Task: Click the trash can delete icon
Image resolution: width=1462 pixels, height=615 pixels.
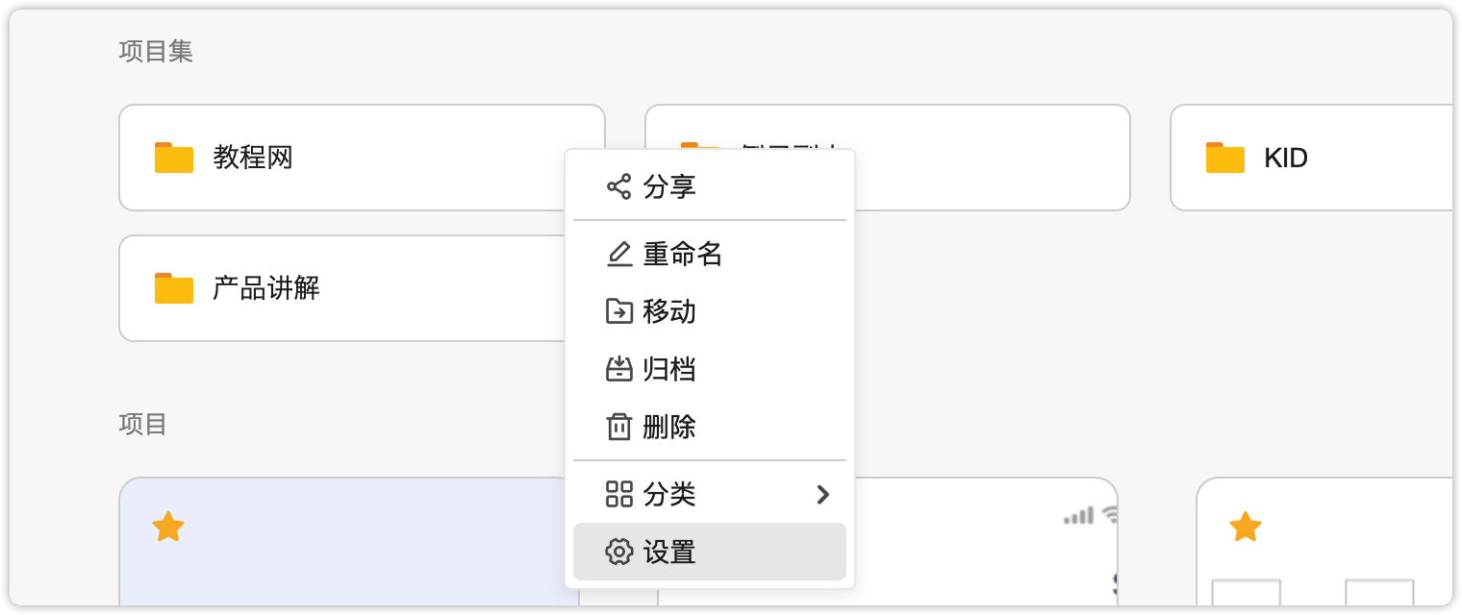Action: 618,427
